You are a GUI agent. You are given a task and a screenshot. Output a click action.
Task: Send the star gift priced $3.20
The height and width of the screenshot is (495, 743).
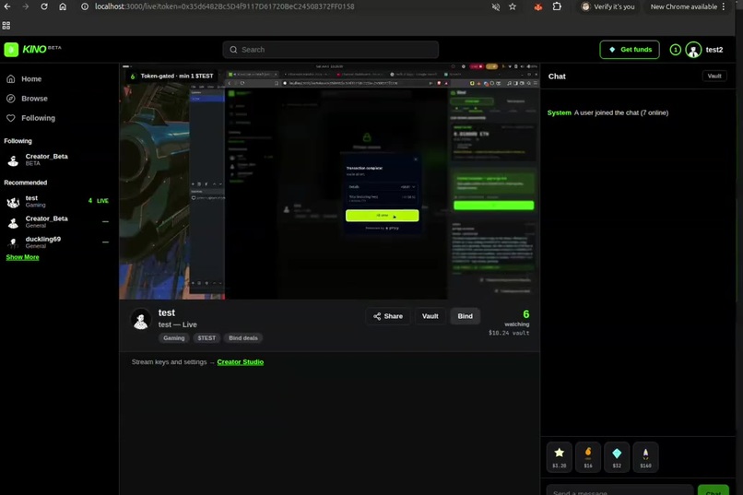tap(560, 457)
